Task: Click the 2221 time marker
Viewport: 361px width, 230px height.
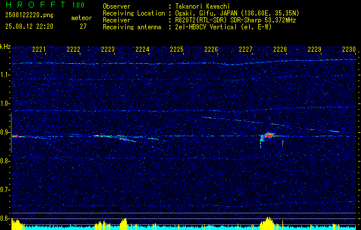Action: click(39, 49)
